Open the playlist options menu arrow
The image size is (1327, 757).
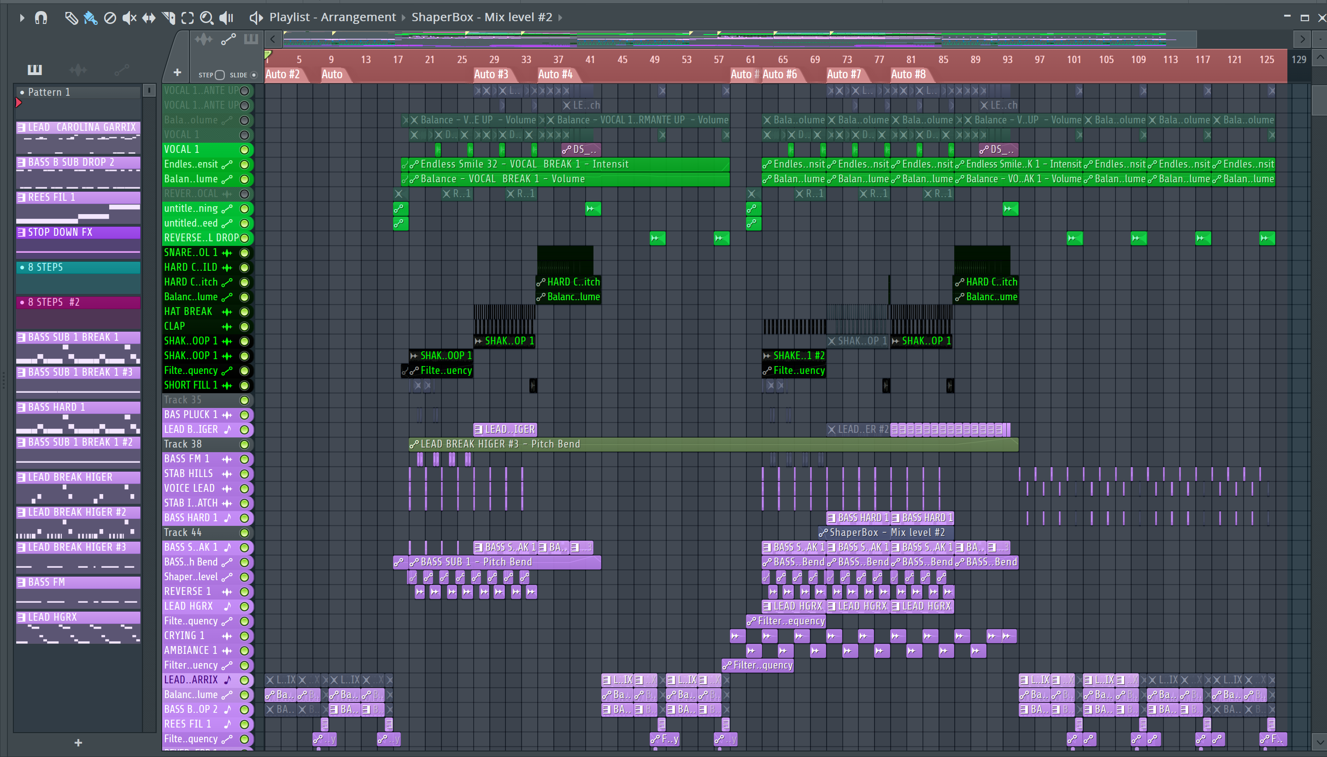22,17
